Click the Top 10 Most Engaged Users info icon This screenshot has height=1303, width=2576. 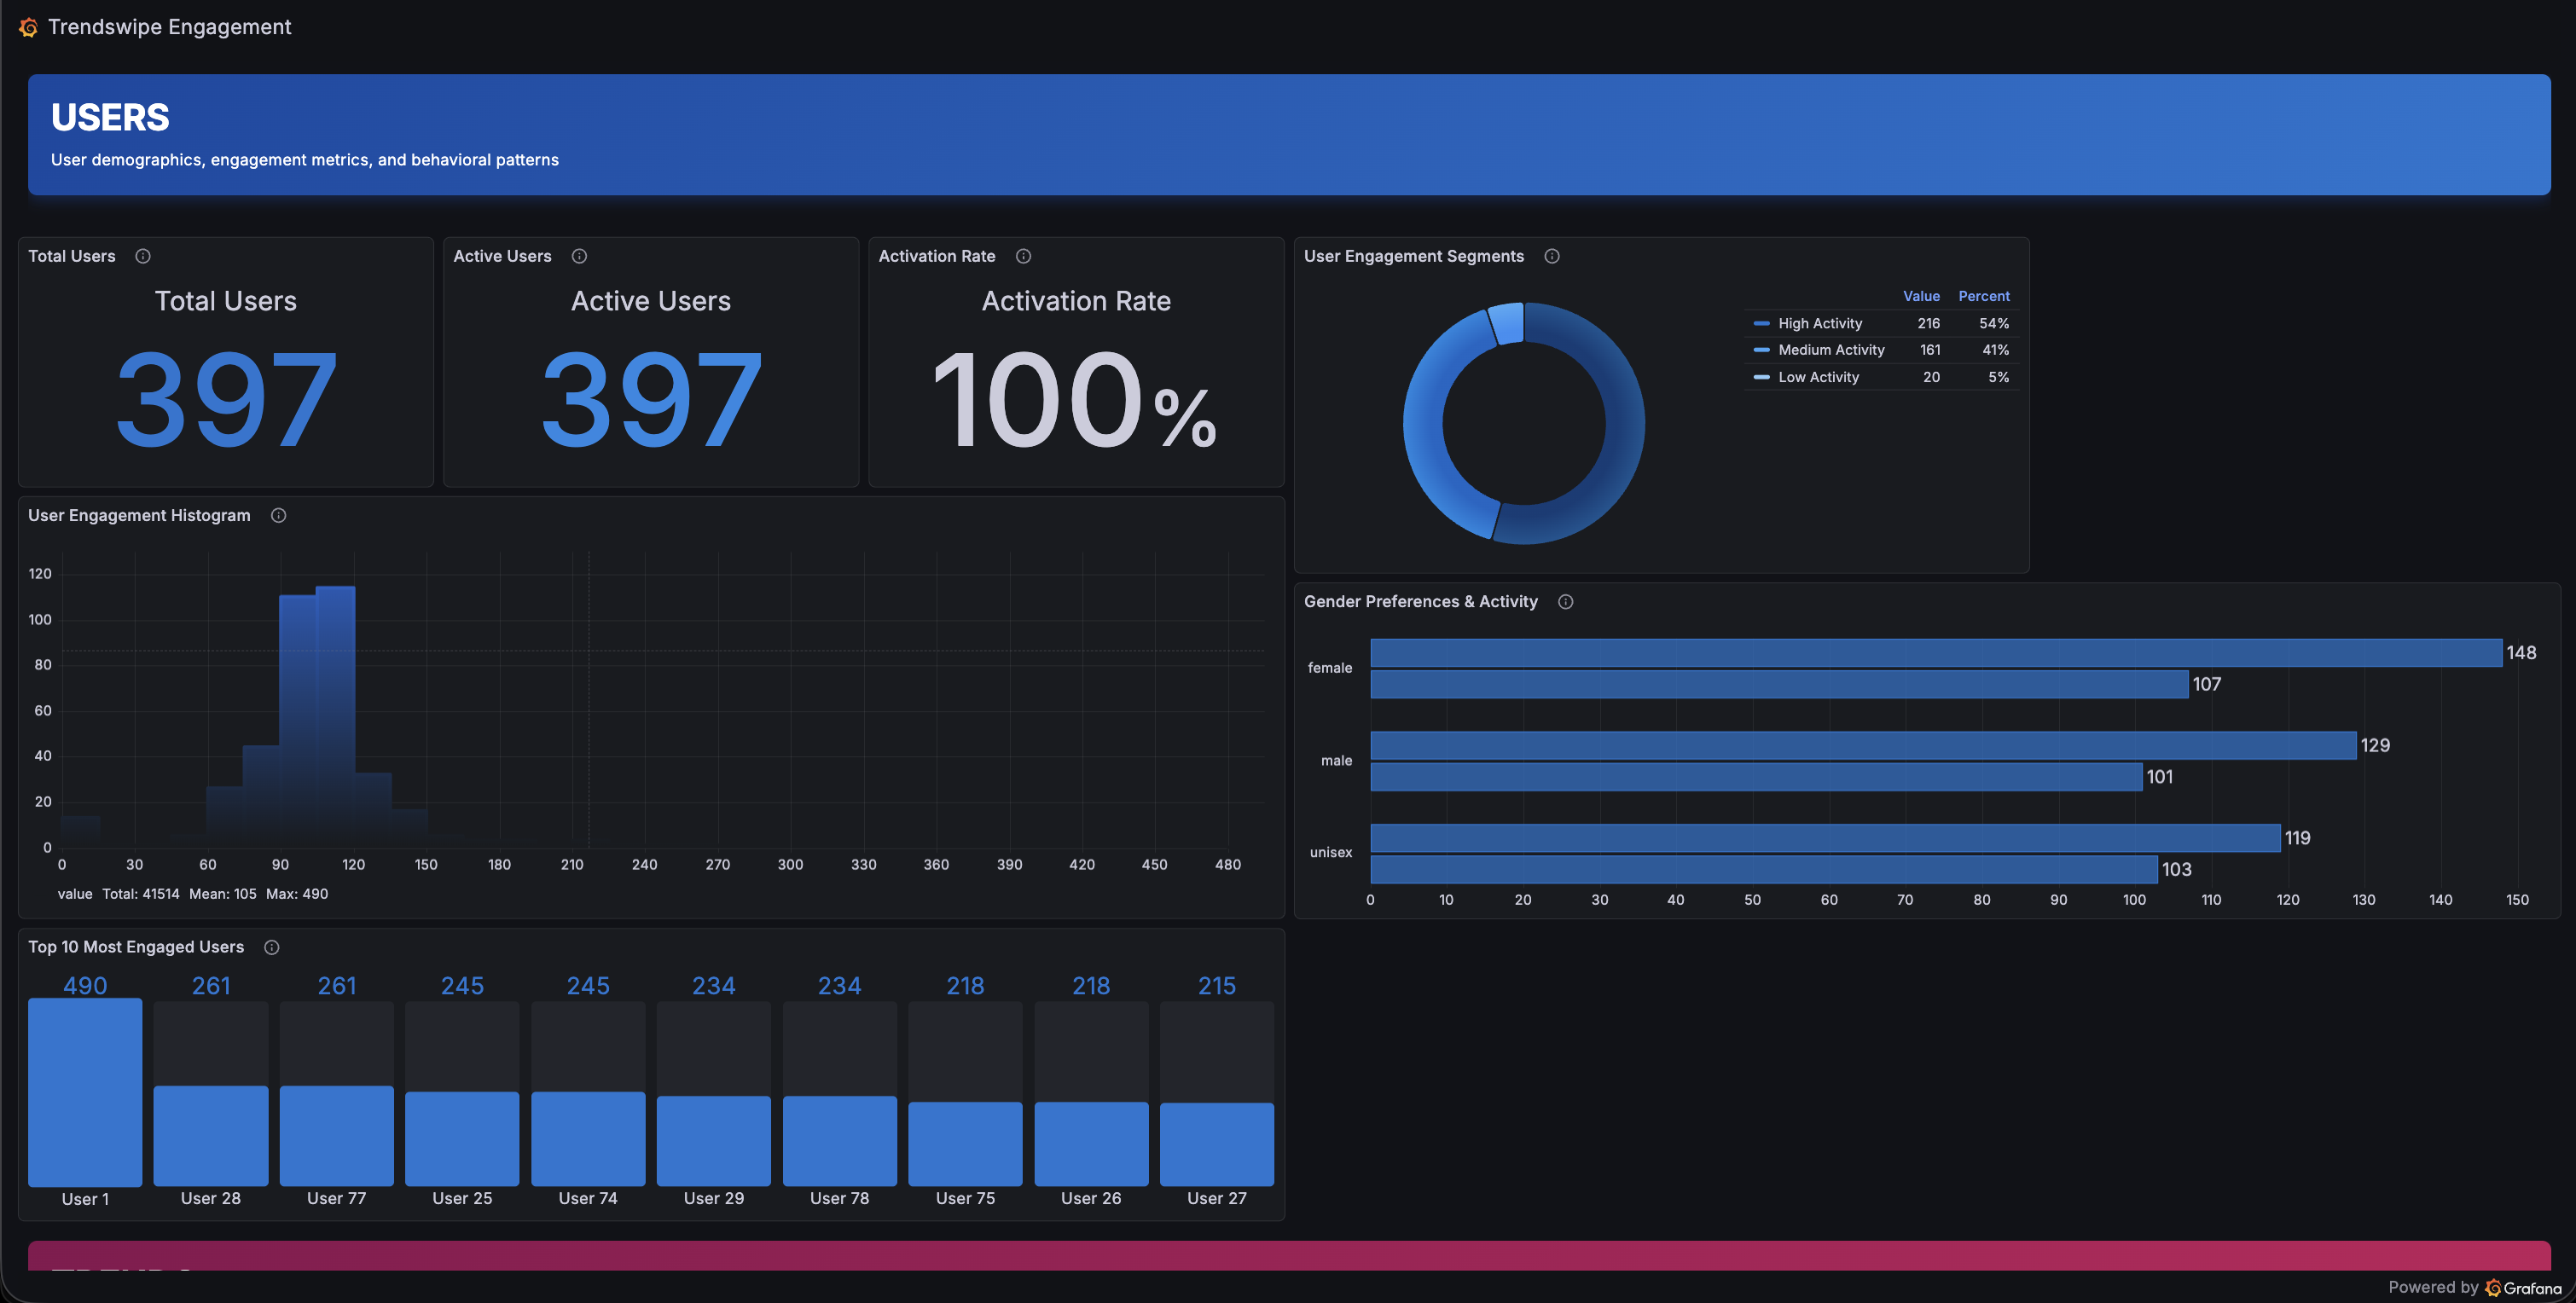click(271, 947)
